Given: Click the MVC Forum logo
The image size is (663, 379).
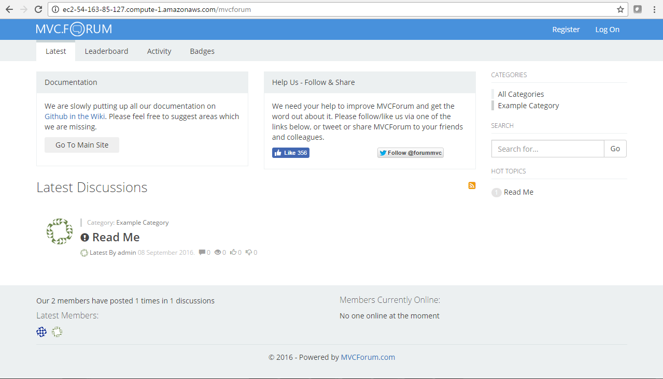Looking at the screenshot, I should pyautogui.click(x=74, y=30).
